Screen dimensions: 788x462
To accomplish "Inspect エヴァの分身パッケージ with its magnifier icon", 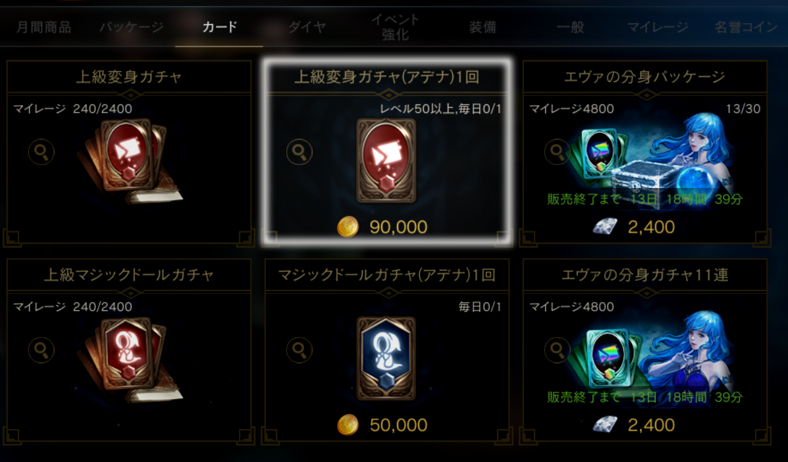I will click(x=558, y=152).
